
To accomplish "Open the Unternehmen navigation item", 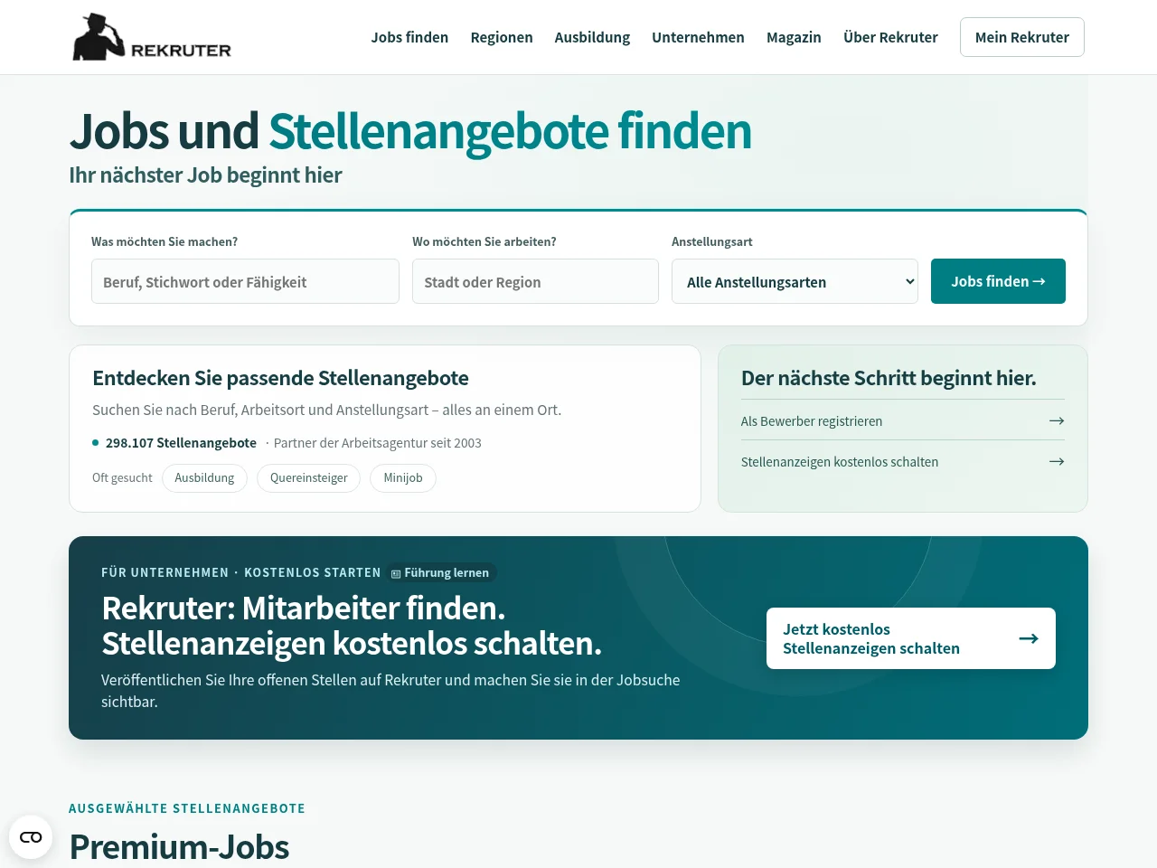I will pos(698,37).
